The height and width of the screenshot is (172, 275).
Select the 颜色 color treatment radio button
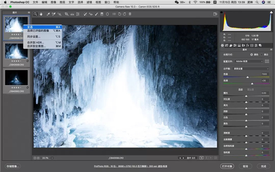pos(252,55)
